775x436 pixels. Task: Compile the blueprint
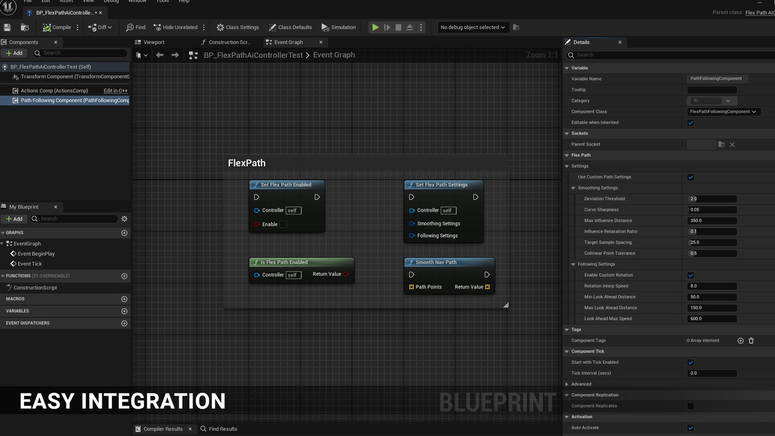(57, 27)
